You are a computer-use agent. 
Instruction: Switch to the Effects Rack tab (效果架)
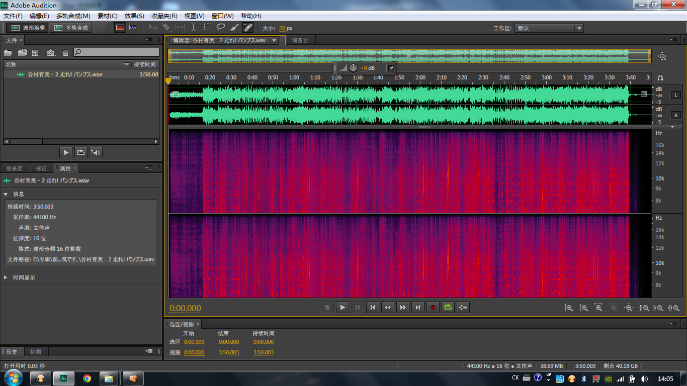14,168
